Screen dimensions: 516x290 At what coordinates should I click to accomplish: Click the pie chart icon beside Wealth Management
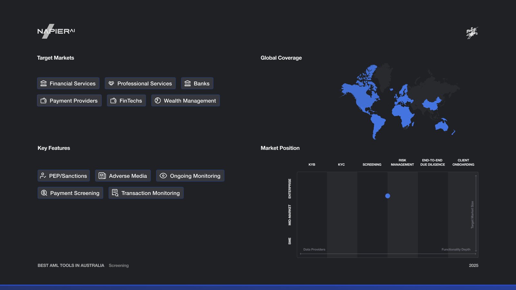pyautogui.click(x=158, y=101)
